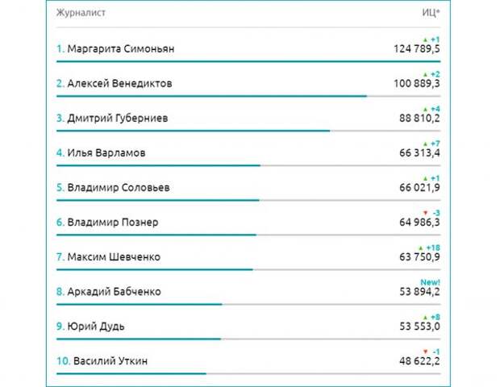Click the 66 021,9 score of Владимир Соловьев

419,187
